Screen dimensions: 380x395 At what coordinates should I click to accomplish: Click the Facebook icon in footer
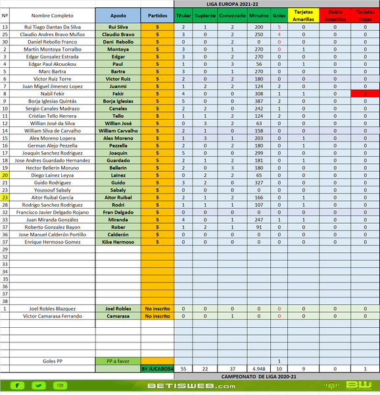pos(17,385)
